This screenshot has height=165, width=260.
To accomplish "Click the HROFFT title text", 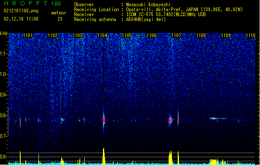I will click(x=26, y=3).
